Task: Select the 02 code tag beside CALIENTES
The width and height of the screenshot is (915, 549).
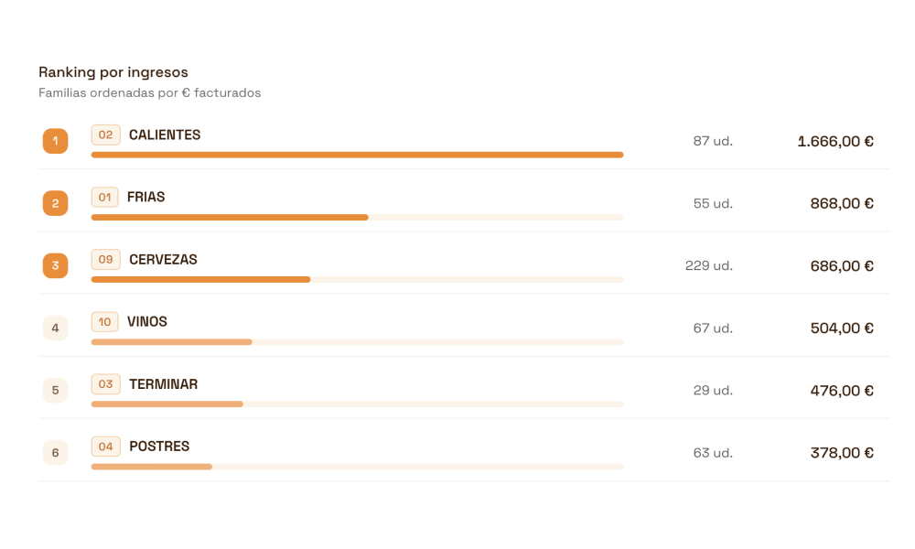Action: pos(105,135)
